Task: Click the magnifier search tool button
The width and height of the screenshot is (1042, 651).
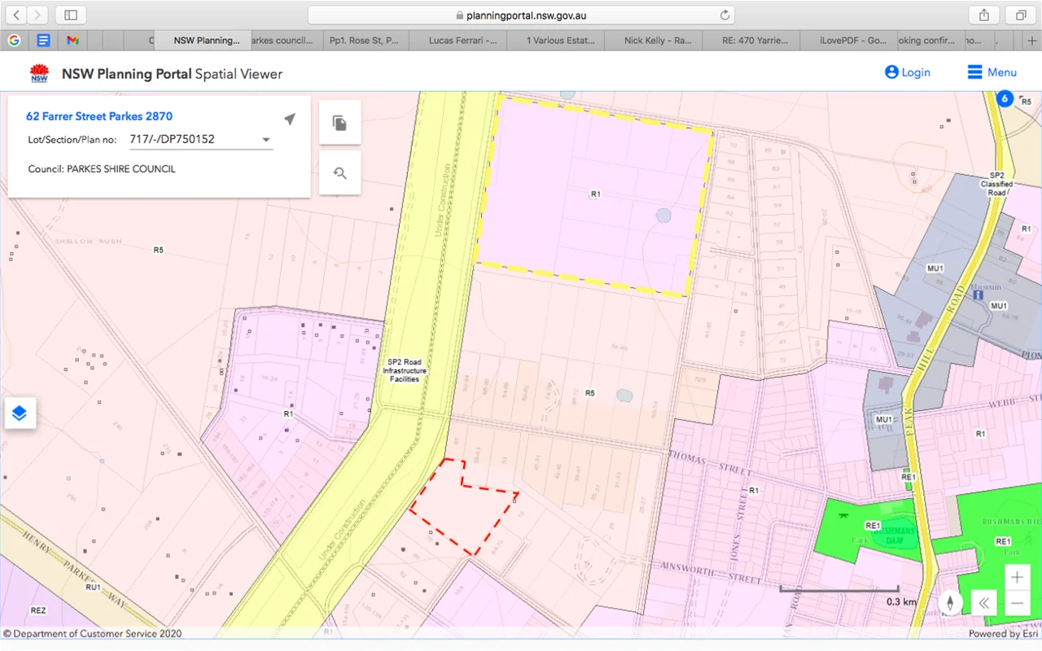Action: (339, 173)
